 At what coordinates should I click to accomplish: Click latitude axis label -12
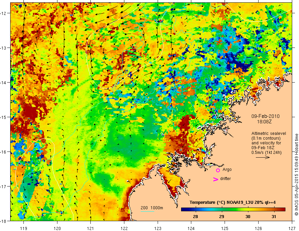point(4,13)
